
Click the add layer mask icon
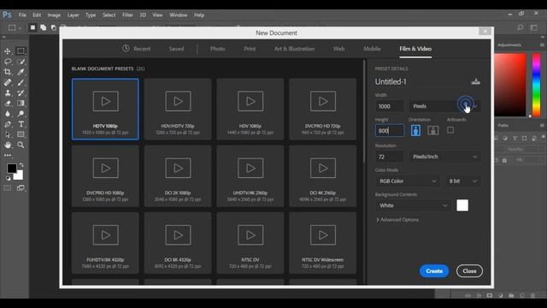pos(490,295)
